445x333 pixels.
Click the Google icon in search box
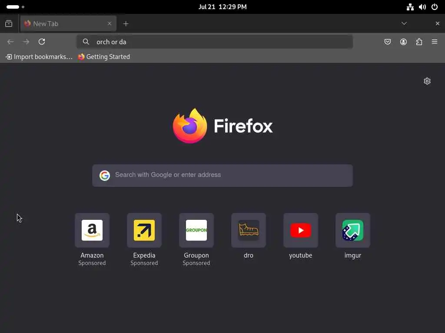click(105, 175)
